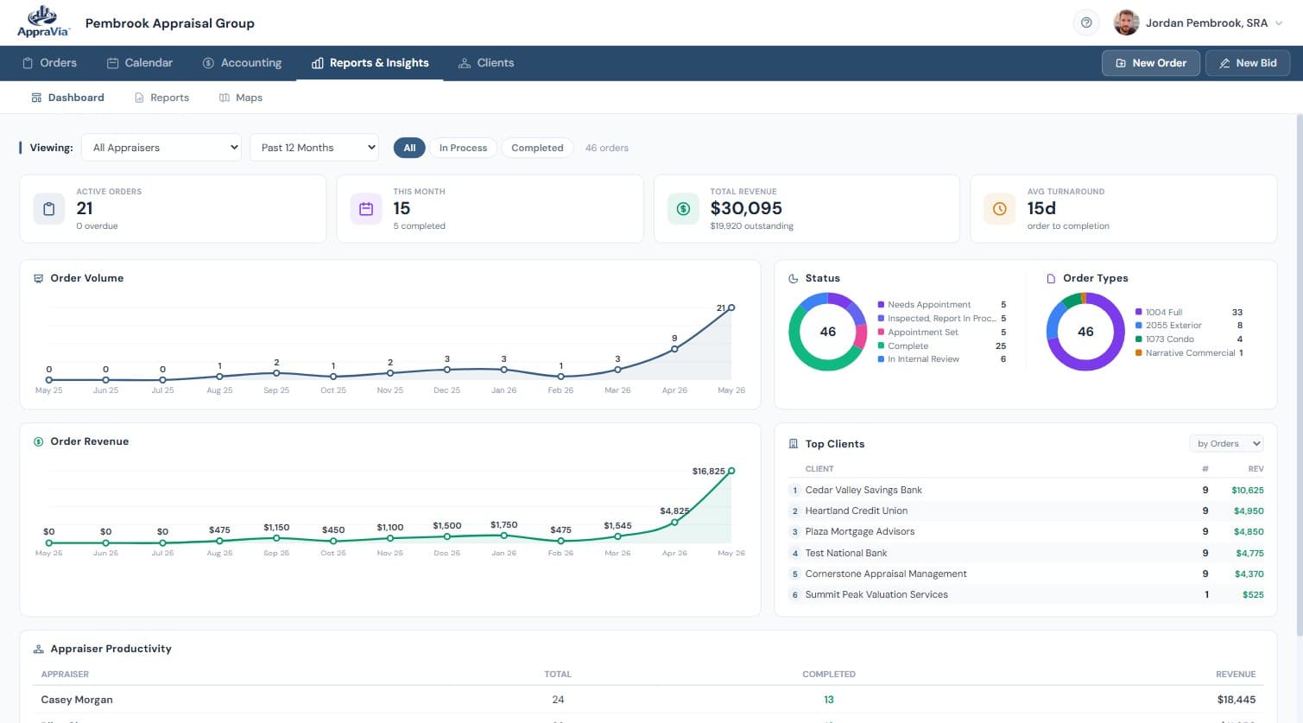Go to the Clients tab
The height and width of the screenshot is (723, 1303).
click(x=485, y=63)
